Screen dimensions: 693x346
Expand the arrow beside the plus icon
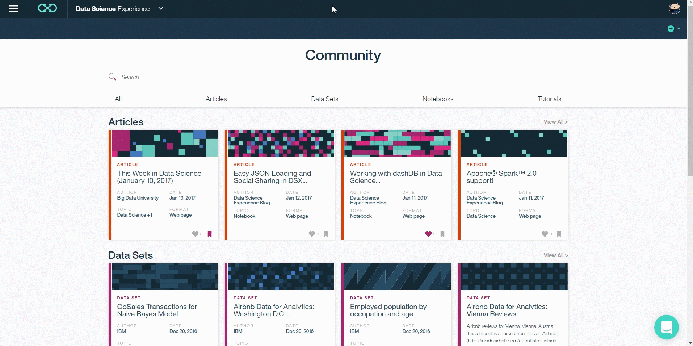679,29
